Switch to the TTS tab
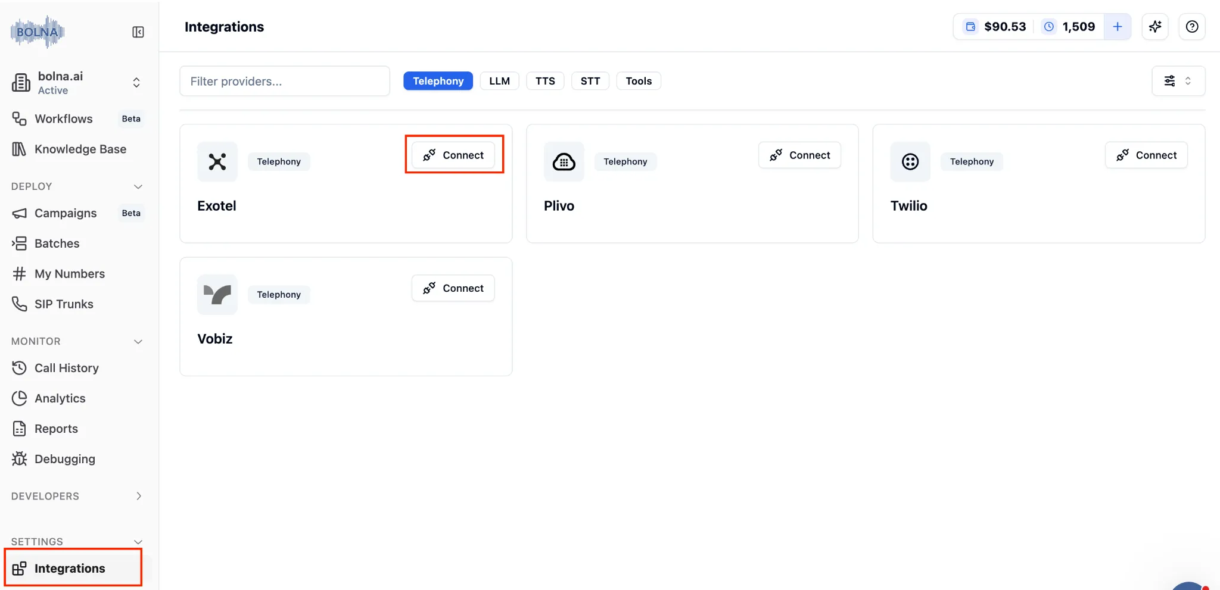The width and height of the screenshot is (1220, 590). [x=545, y=81]
